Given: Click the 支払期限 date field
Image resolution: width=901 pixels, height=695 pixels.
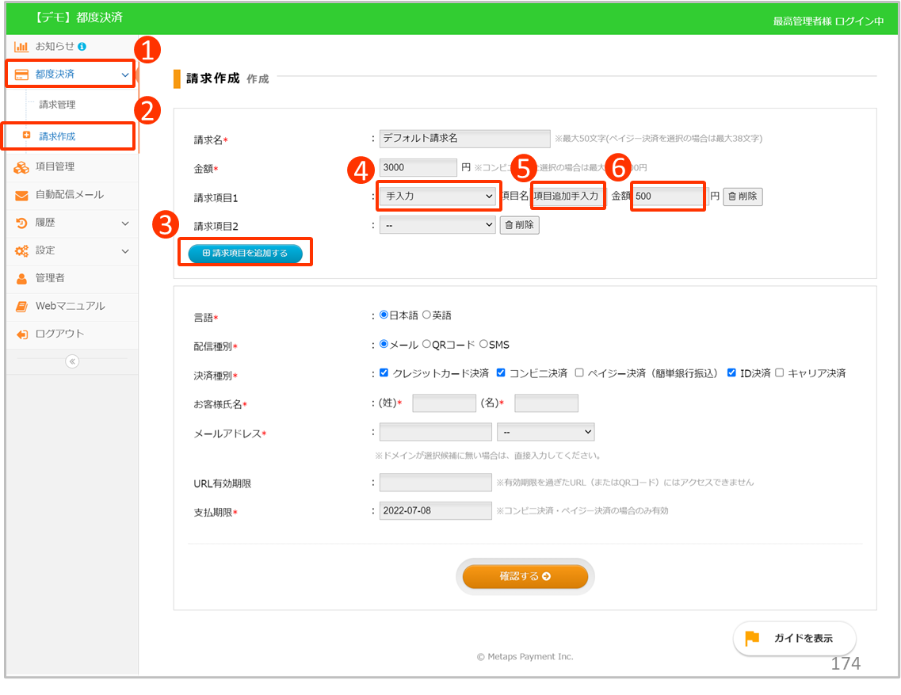Looking at the screenshot, I should pos(435,510).
